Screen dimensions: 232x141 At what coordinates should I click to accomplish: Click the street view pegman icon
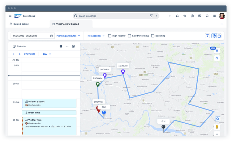pyautogui.click(x=217, y=127)
